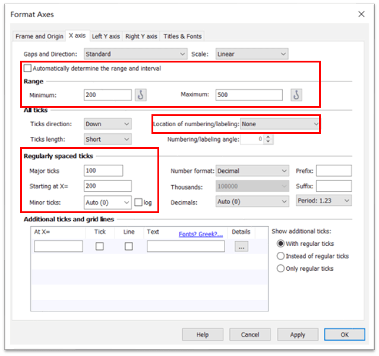The height and width of the screenshot is (356, 379).
Task: Check the Line box for grid lines
Action: (x=129, y=246)
